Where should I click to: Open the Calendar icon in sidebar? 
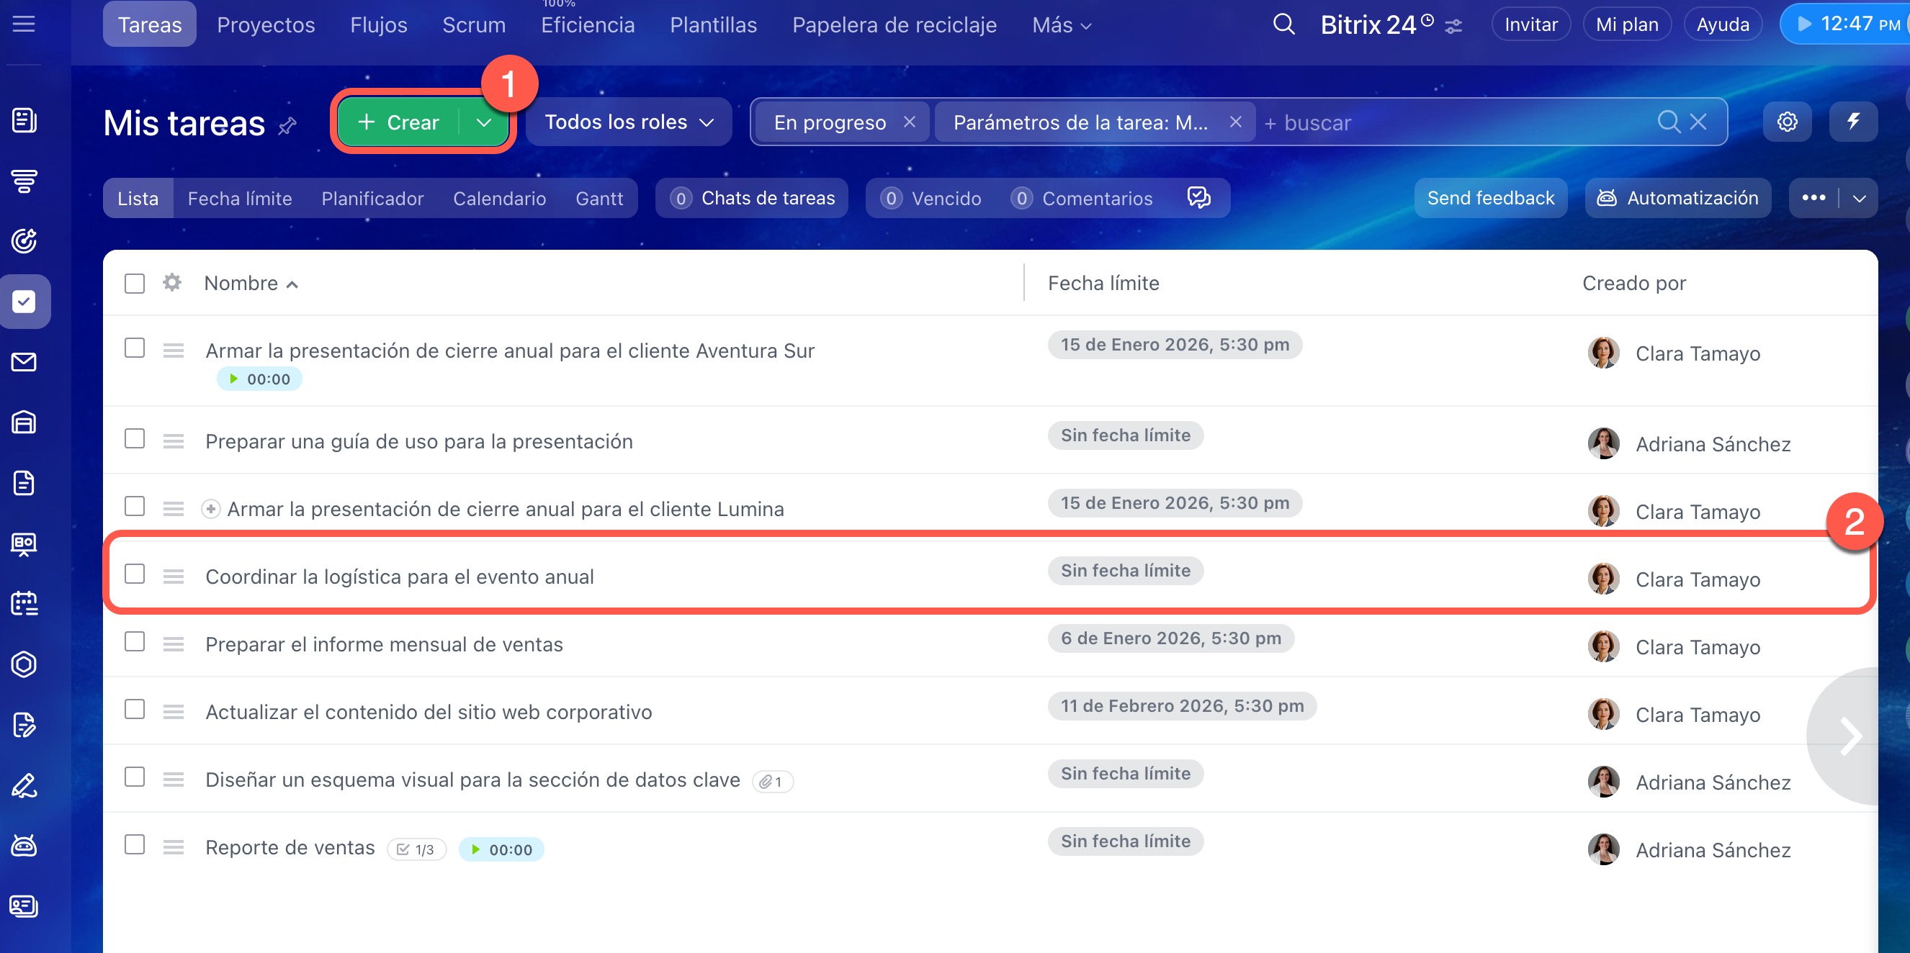click(24, 603)
